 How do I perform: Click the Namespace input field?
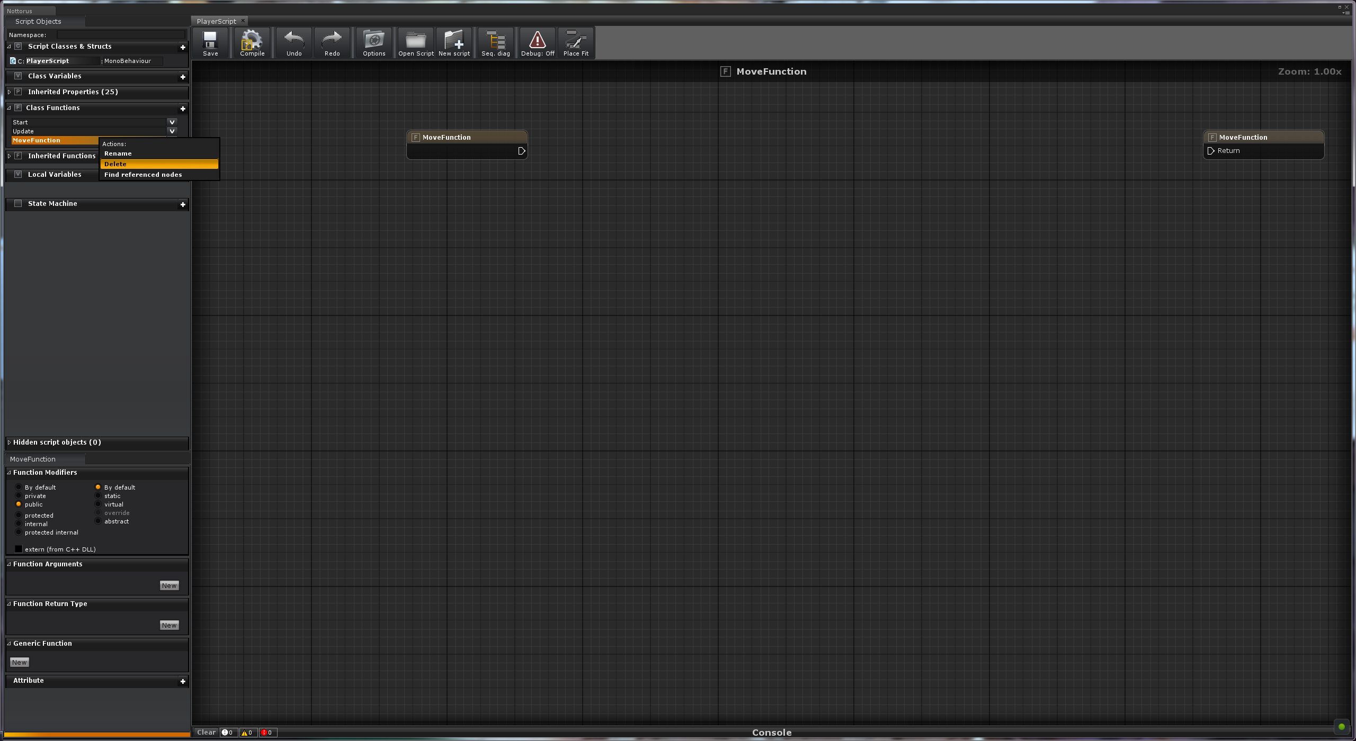point(121,34)
